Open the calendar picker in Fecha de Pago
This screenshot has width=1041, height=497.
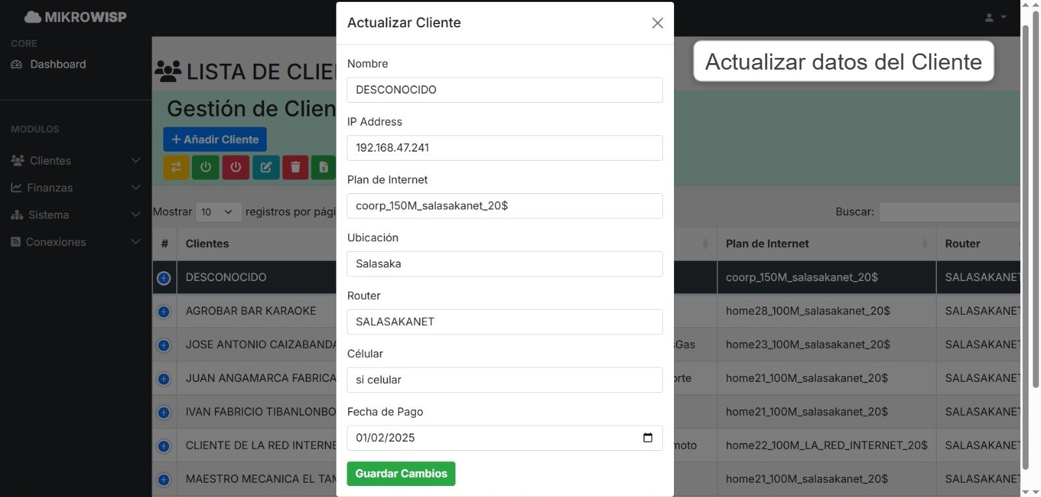(647, 438)
